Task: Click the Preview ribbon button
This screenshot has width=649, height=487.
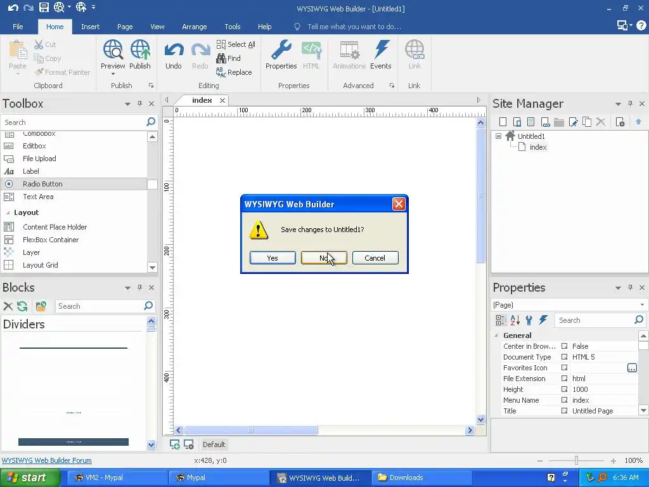Action: coord(113,55)
